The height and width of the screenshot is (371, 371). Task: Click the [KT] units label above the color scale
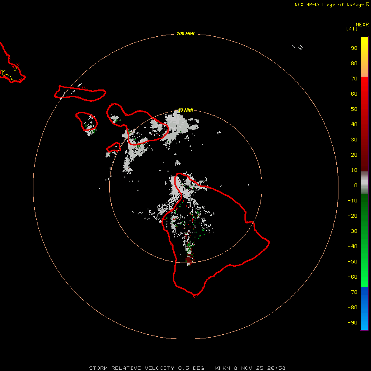click(x=352, y=28)
